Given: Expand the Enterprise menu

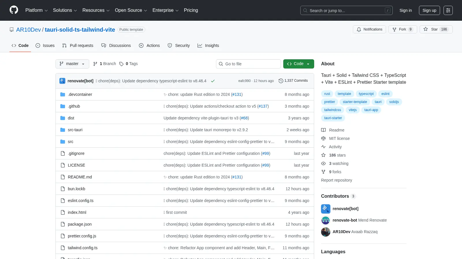Looking at the screenshot, I should [165, 10].
